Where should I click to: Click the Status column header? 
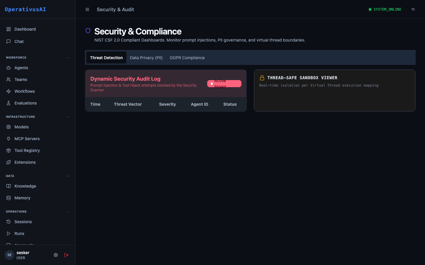tap(230, 104)
